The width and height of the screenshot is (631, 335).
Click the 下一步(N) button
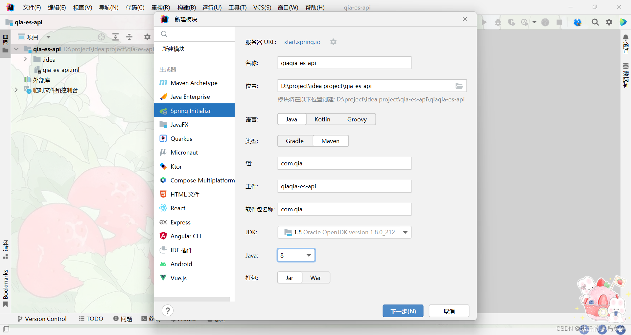(403, 311)
